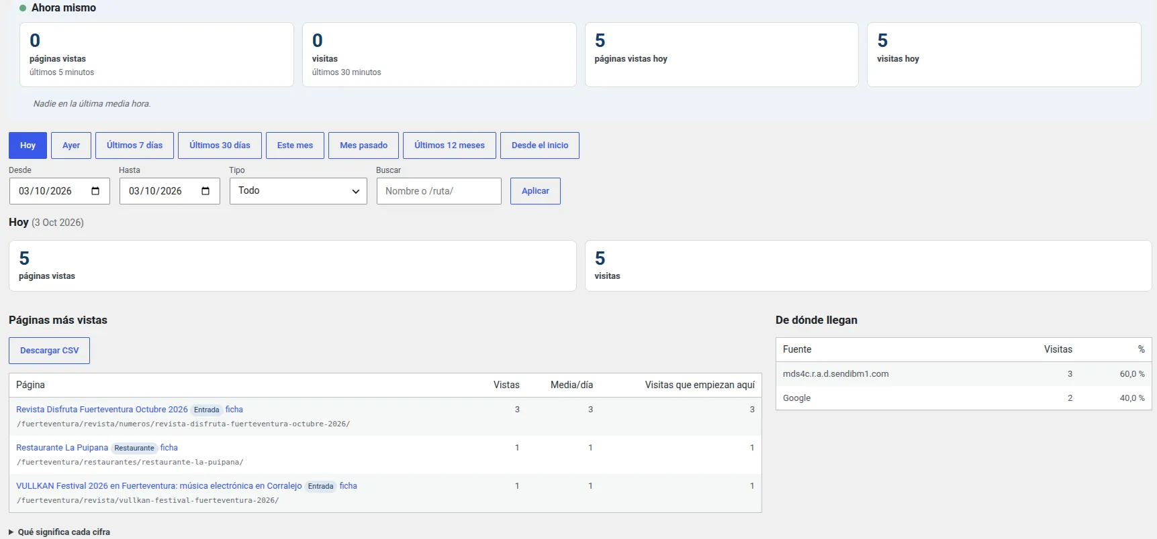Click the 60,0 % value
Image resolution: width=1157 pixels, height=539 pixels.
(1132, 374)
